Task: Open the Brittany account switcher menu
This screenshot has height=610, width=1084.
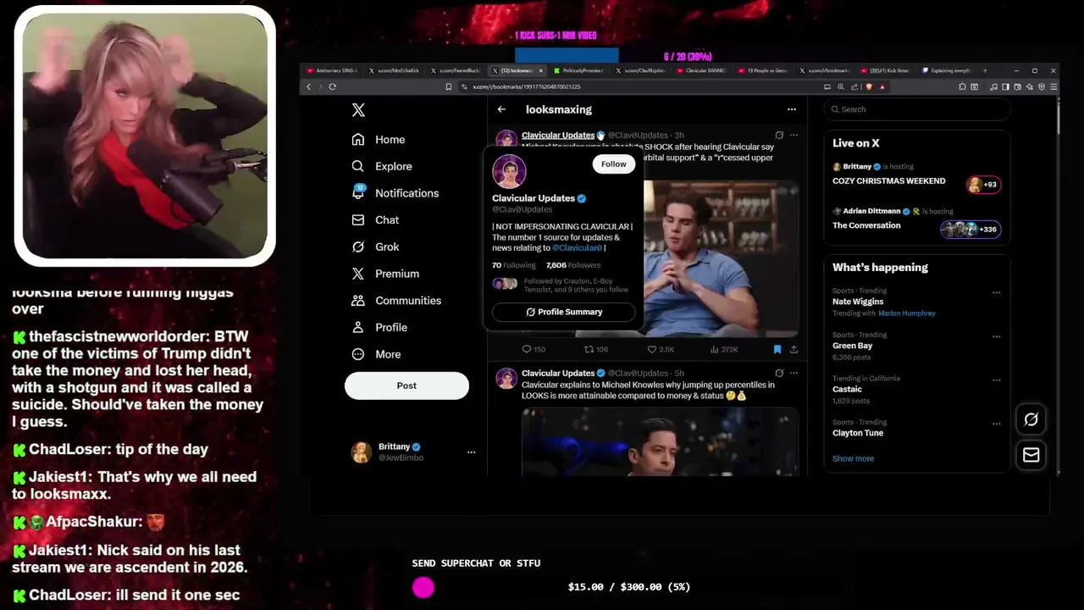Action: click(413, 452)
